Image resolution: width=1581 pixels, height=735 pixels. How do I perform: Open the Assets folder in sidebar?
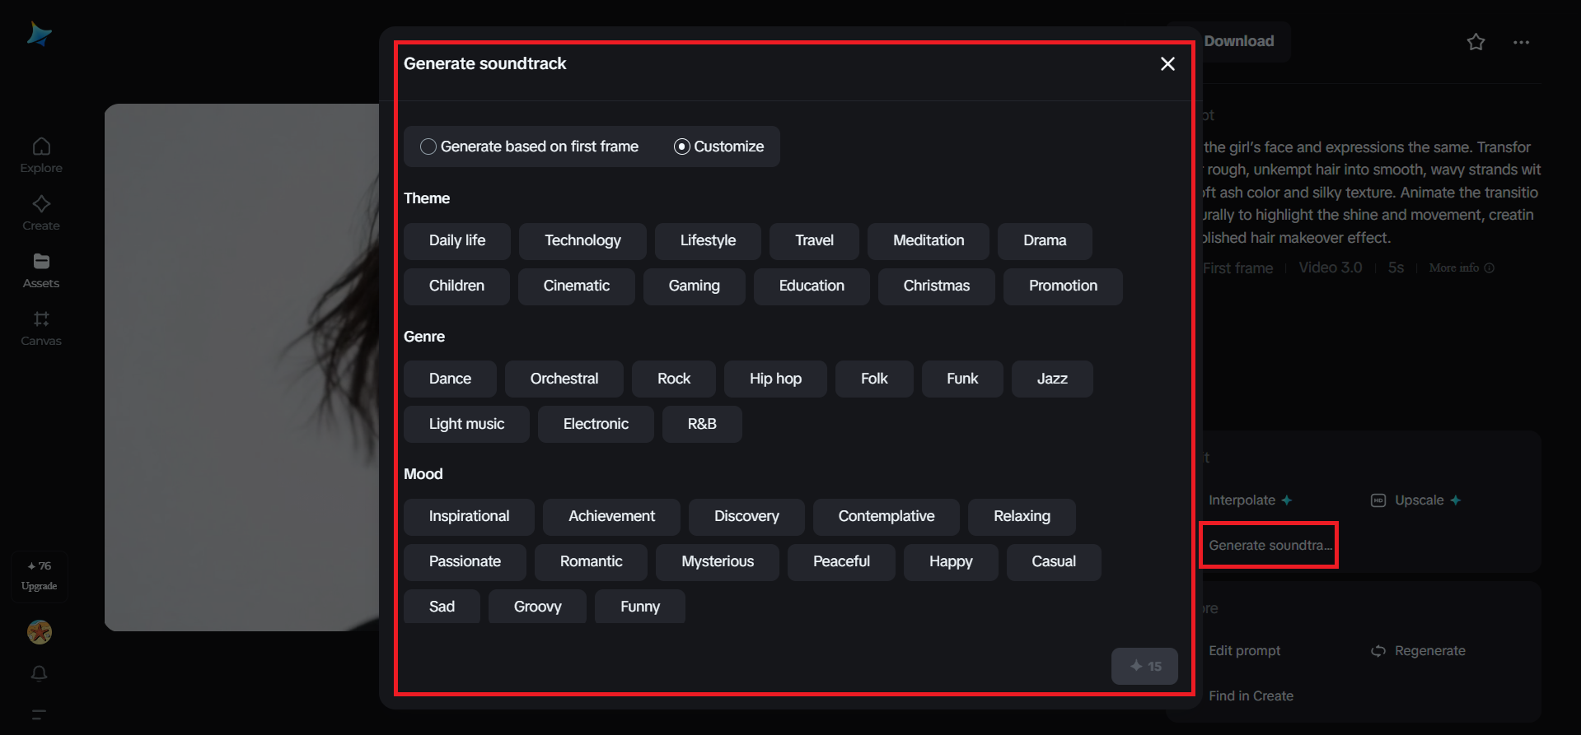coord(41,270)
